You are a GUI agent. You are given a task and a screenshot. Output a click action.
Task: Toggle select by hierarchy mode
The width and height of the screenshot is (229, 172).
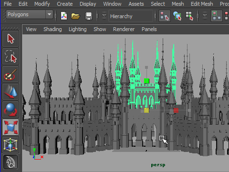[165, 16]
